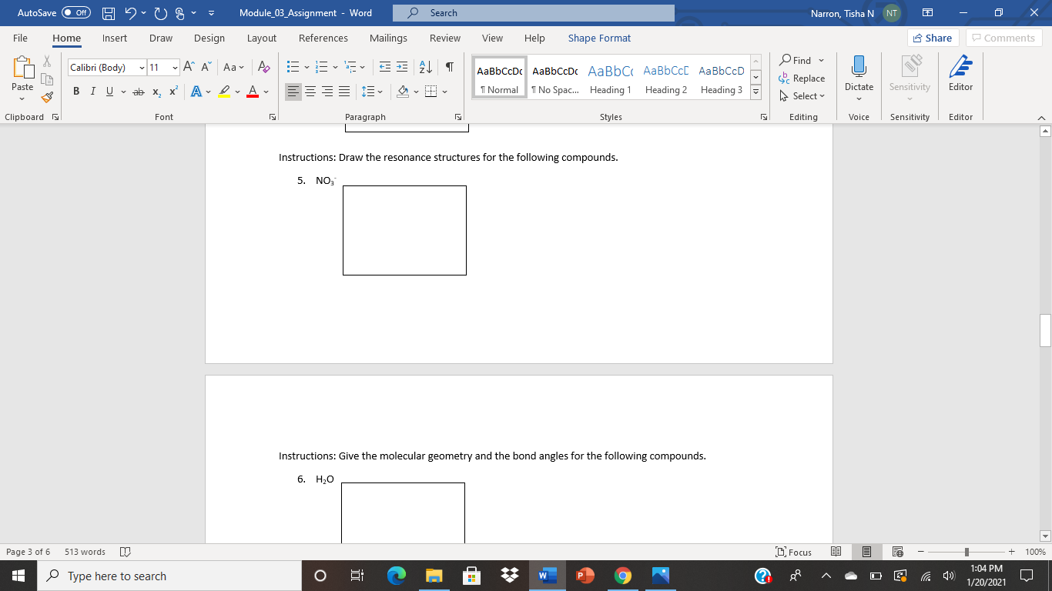Switch to the References tab

pyautogui.click(x=323, y=38)
